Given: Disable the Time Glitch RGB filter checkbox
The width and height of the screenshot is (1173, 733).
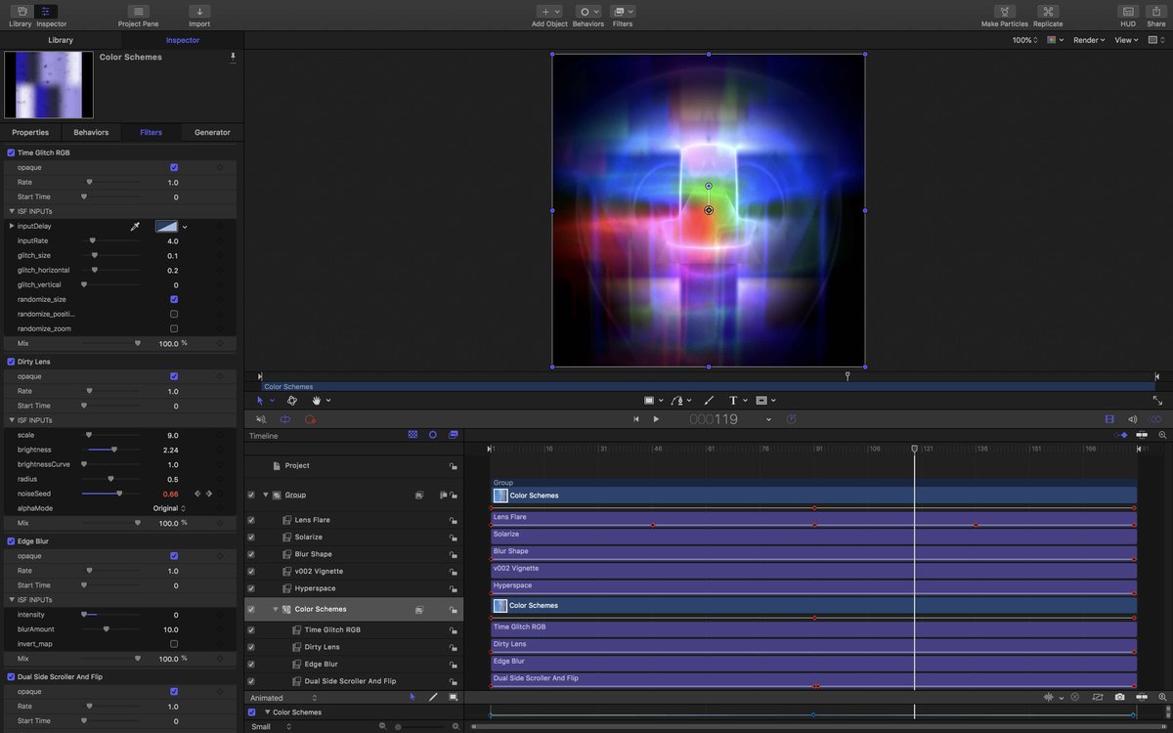Looking at the screenshot, I should (11, 152).
